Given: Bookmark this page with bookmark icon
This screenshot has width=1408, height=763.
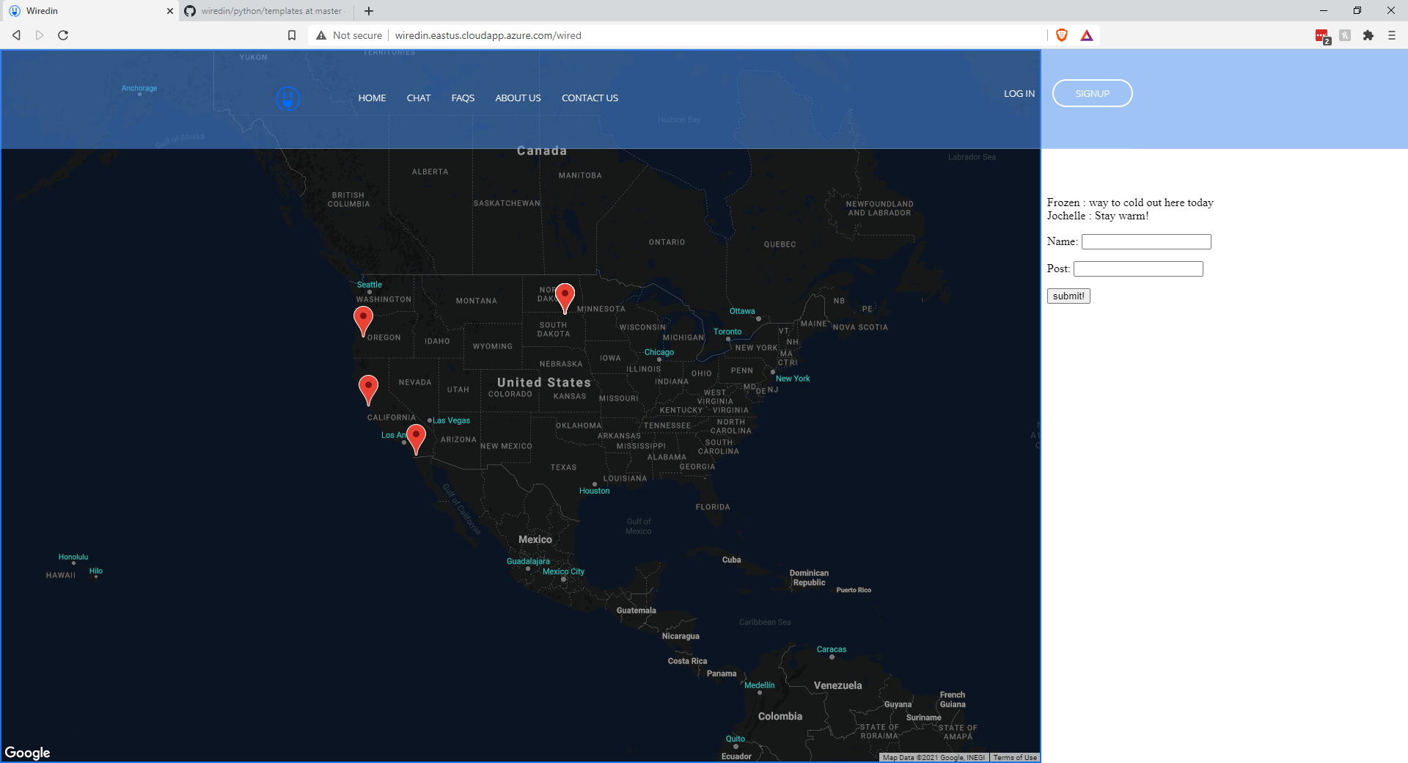Looking at the screenshot, I should click(292, 35).
